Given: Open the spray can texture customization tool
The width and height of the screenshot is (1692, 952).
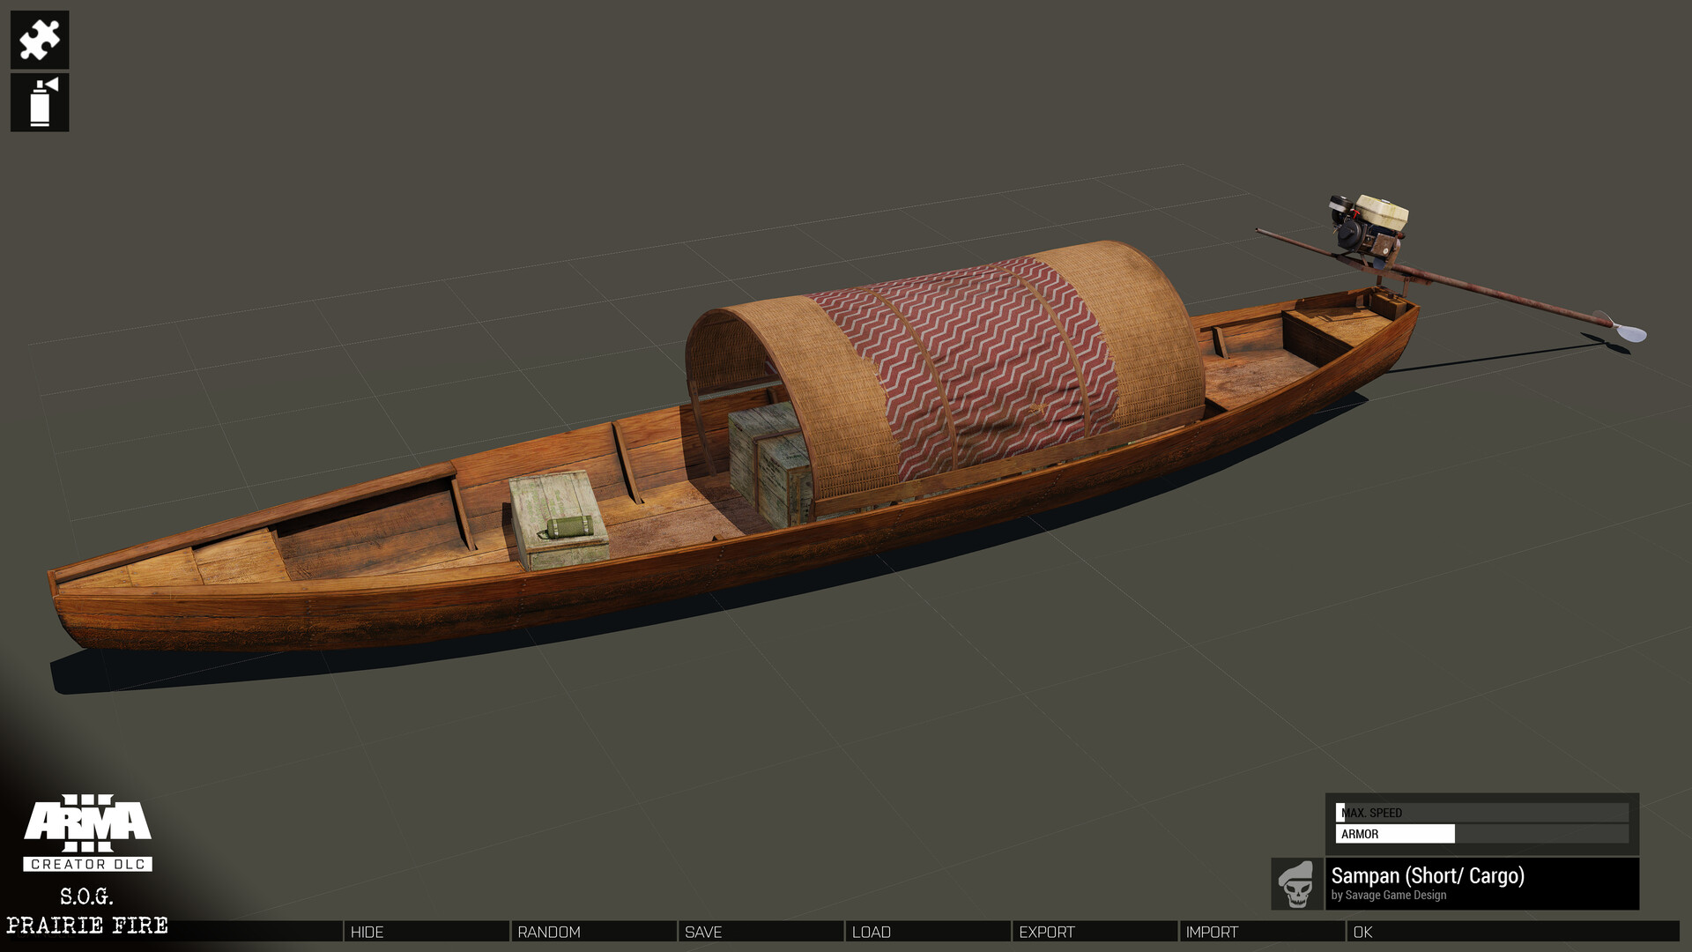Looking at the screenshot, I should point(39,103).
